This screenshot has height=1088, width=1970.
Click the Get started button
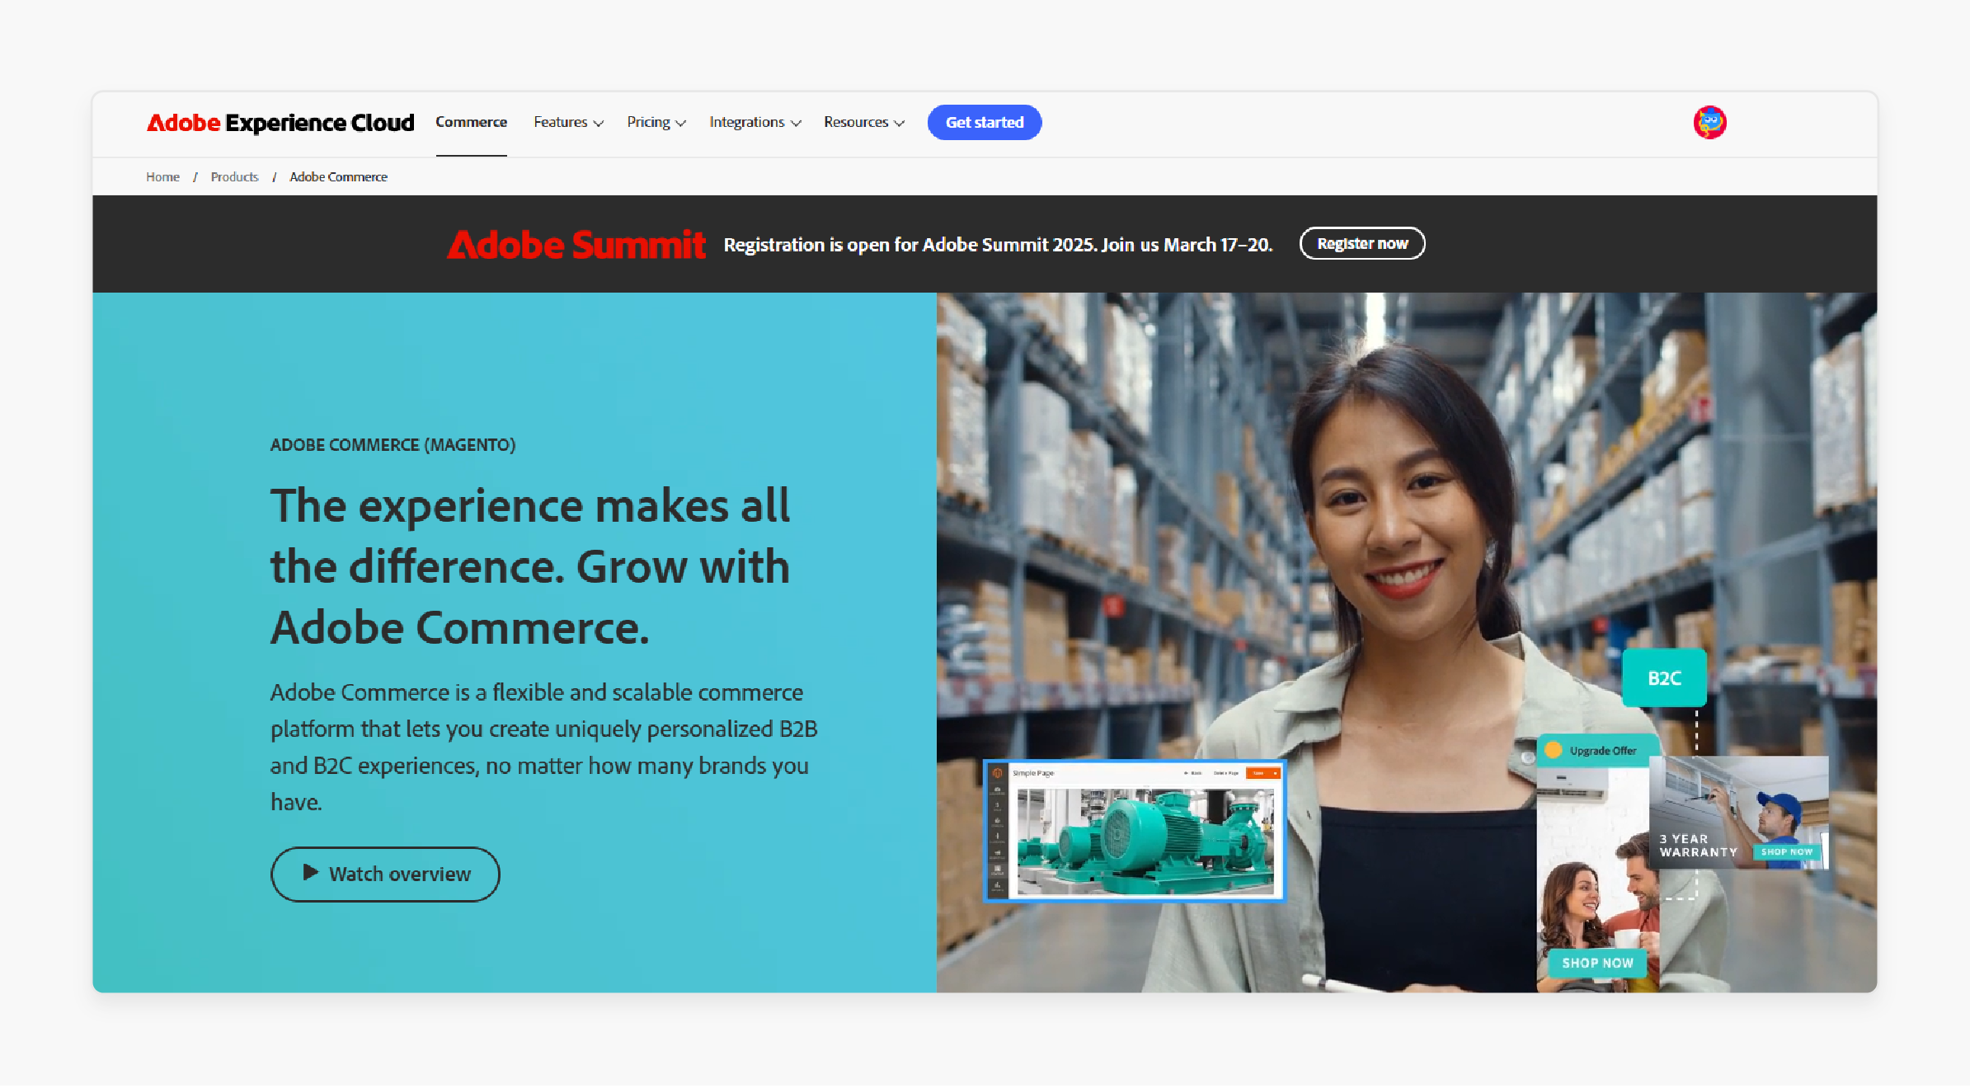tap(984, 122)
